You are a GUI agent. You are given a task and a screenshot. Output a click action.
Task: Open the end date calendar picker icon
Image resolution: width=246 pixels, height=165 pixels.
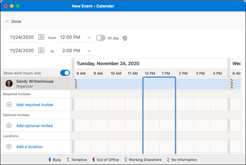click(x=41, y=51)
